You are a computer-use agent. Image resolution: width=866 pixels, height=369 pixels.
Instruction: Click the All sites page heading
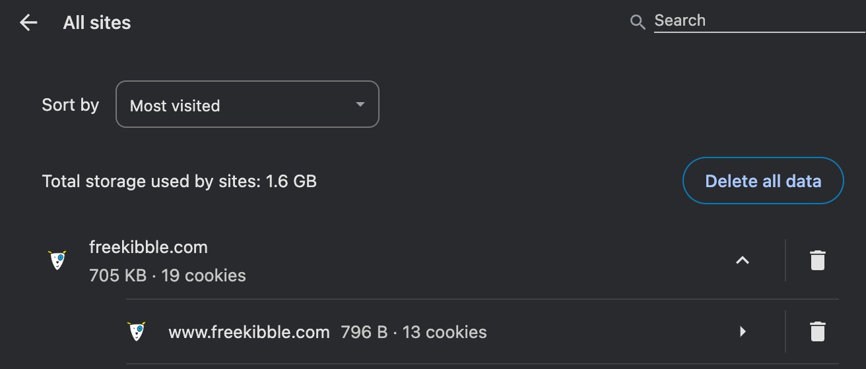pyautogui.click(x=97, y=23)
